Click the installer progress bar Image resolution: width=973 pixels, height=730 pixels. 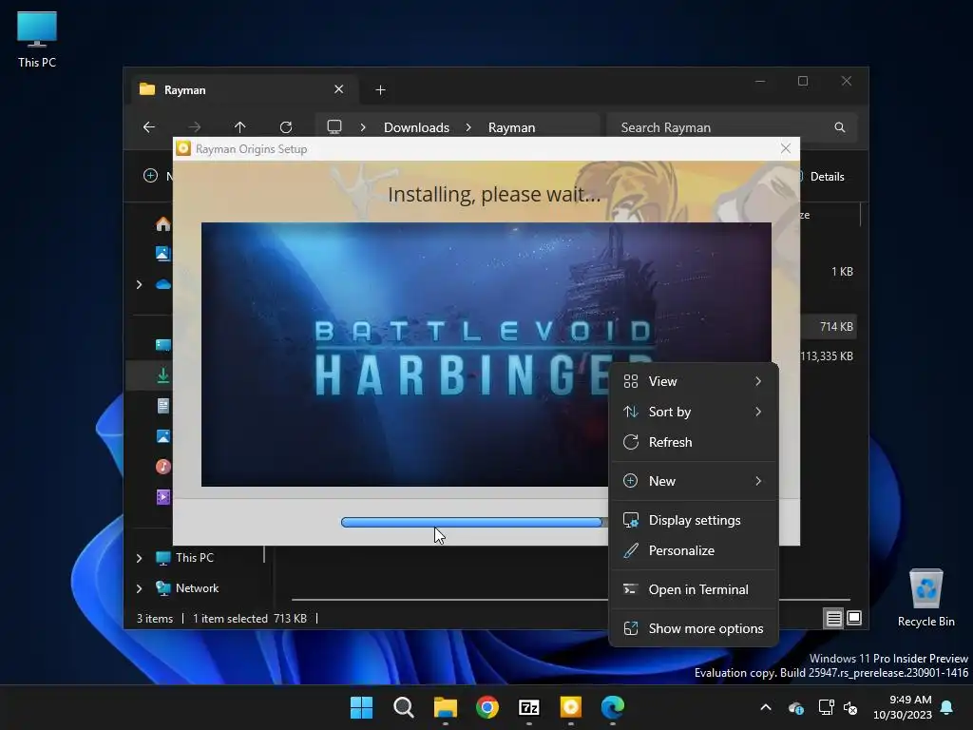tap(474, 522)
